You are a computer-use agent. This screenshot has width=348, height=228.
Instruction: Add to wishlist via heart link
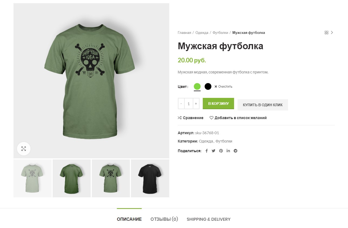point(238,118)
